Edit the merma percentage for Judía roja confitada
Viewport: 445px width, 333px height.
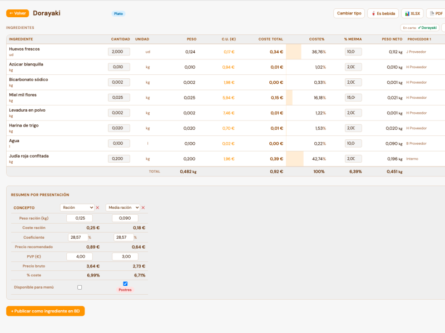[x=353, y=159]
